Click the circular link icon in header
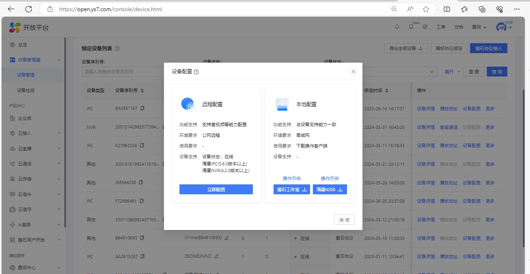 click(x=425, y=27)
